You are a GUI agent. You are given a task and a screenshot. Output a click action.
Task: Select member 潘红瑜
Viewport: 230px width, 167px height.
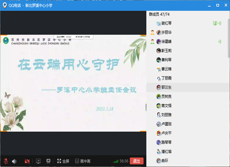pyautogui.click(x=188, y=151)
